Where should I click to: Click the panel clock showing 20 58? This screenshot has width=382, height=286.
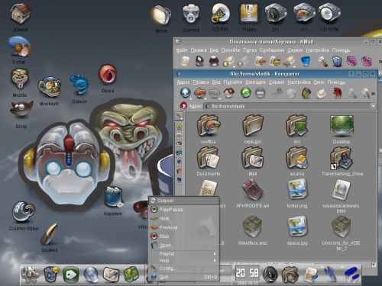click(247, 273)
